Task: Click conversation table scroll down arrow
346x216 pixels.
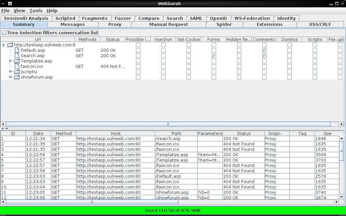Action: pyautogui.click(x=342, y=197)
